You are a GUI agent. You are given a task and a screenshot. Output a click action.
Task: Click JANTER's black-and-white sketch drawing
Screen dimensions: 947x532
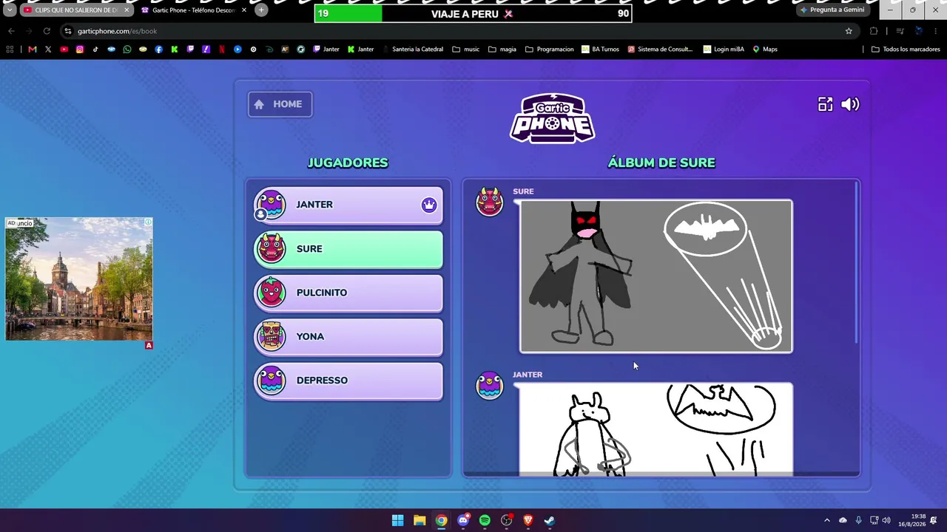[x=656, y=429]
